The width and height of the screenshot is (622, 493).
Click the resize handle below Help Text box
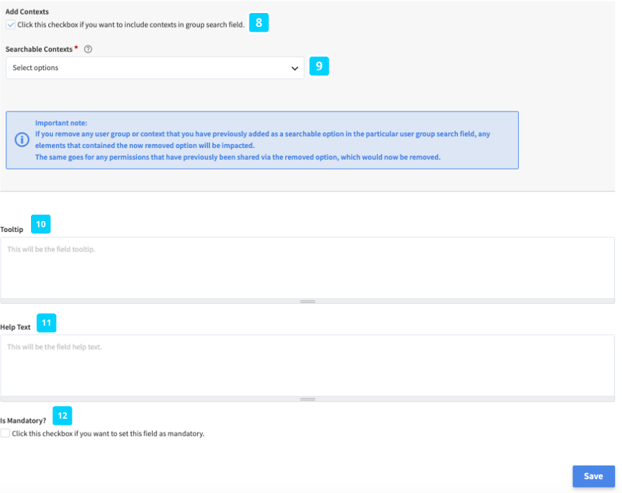[x=307, y=399]
